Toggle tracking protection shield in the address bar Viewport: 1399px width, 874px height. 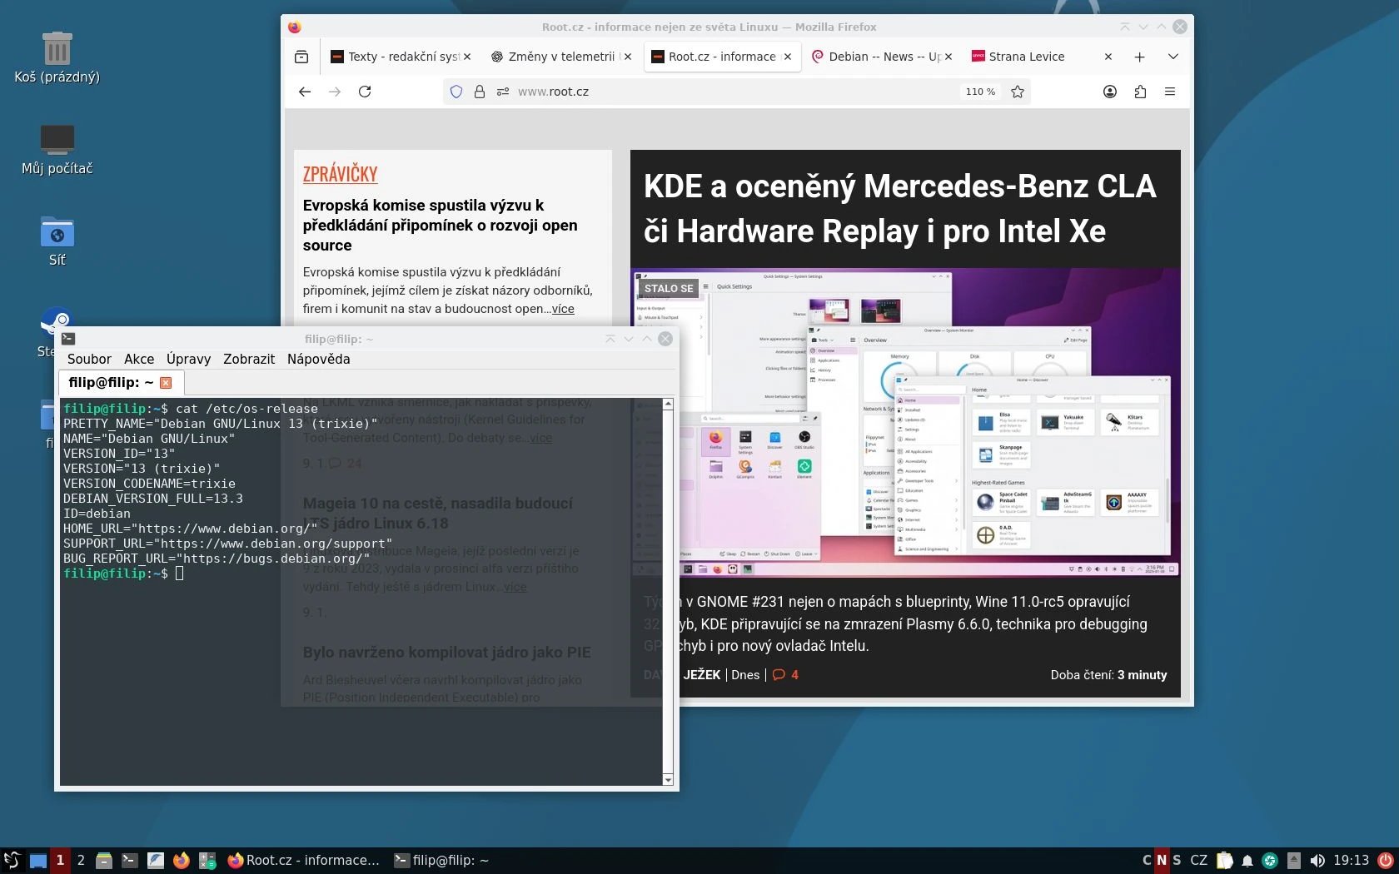(x=456, y=92)
